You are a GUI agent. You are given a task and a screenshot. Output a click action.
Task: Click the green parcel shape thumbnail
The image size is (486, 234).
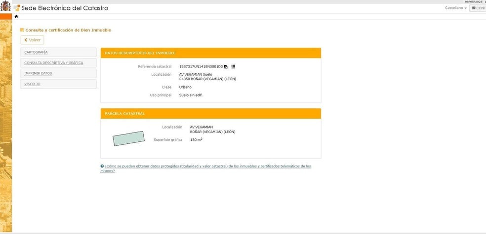click(128, 138)
